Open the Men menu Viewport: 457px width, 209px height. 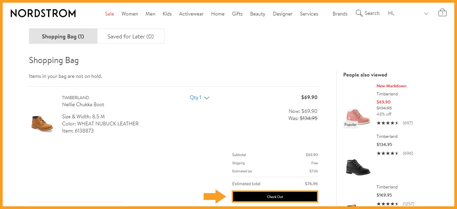[x=151, y=14]
